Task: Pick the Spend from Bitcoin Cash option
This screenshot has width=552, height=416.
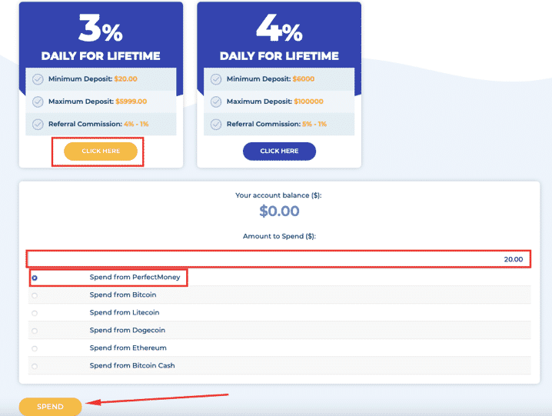Action: coord(35,366)
